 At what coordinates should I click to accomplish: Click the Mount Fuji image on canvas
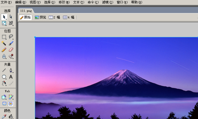[x=116, y=78]
